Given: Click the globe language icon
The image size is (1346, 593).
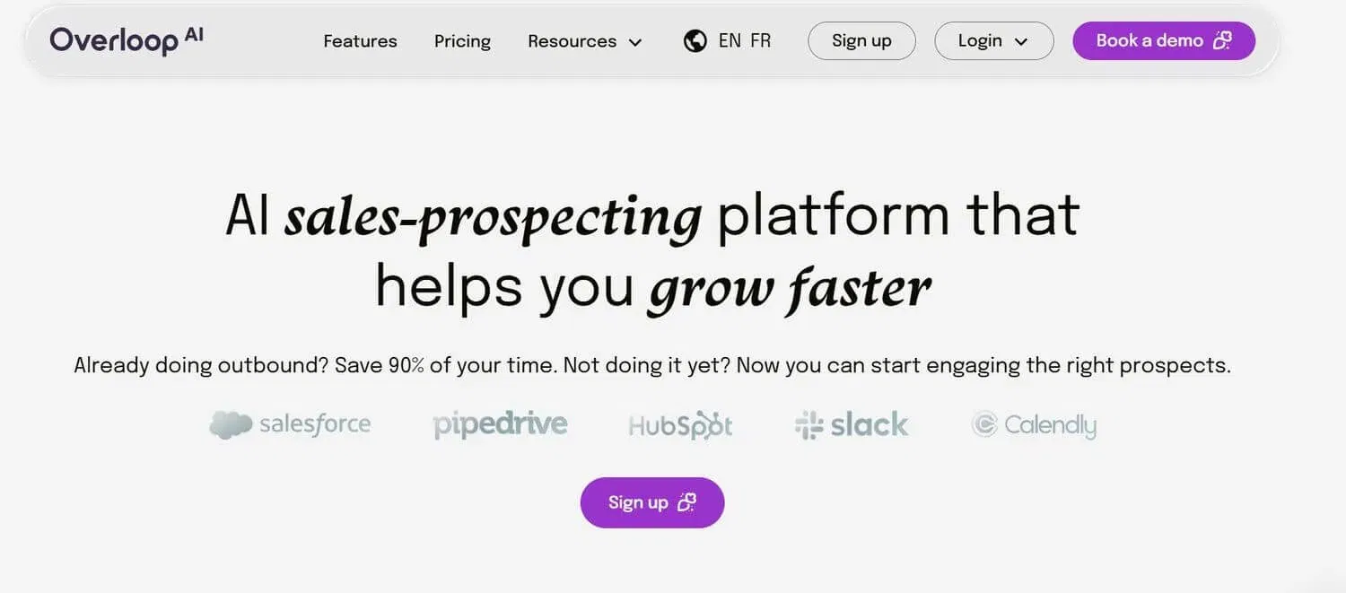Looking at the screenshot, I should tap(695, 41).
